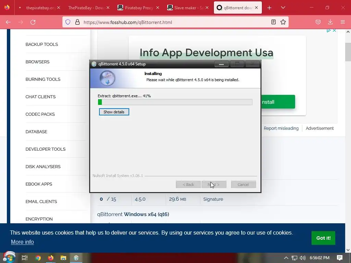Open the Firefox downloads panel

click(x=330, y=22)
